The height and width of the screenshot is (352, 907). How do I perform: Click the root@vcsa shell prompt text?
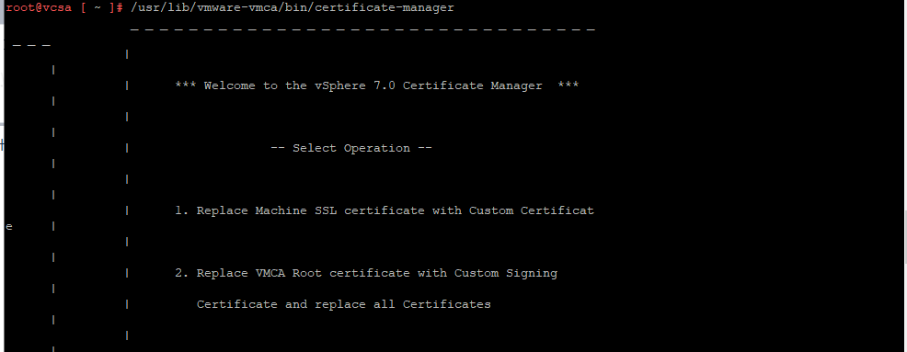[x=39, y=8]
